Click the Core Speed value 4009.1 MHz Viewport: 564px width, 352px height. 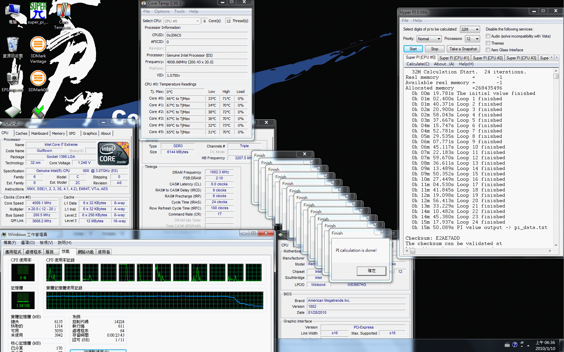(x=42, y=203)
